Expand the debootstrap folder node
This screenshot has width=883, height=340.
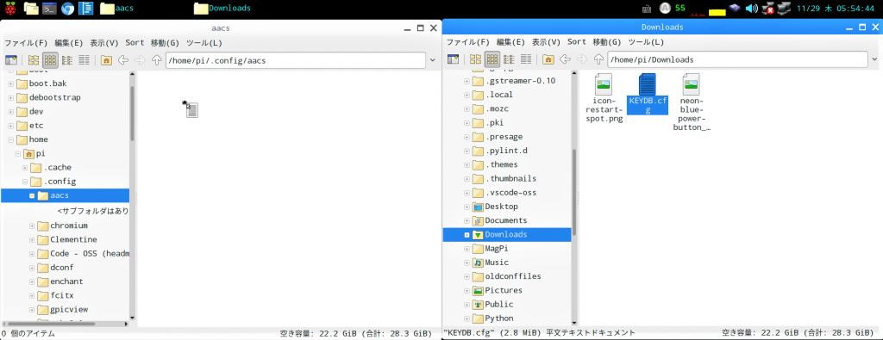click(x=10, y=98)
